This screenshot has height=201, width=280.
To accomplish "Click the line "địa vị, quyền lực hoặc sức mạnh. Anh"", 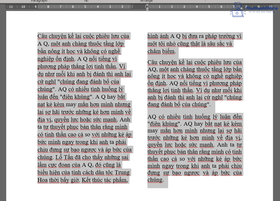I will (84, 120).
